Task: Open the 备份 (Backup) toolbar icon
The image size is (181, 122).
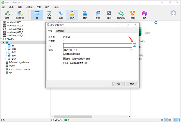Action: [x=109, y=15]
